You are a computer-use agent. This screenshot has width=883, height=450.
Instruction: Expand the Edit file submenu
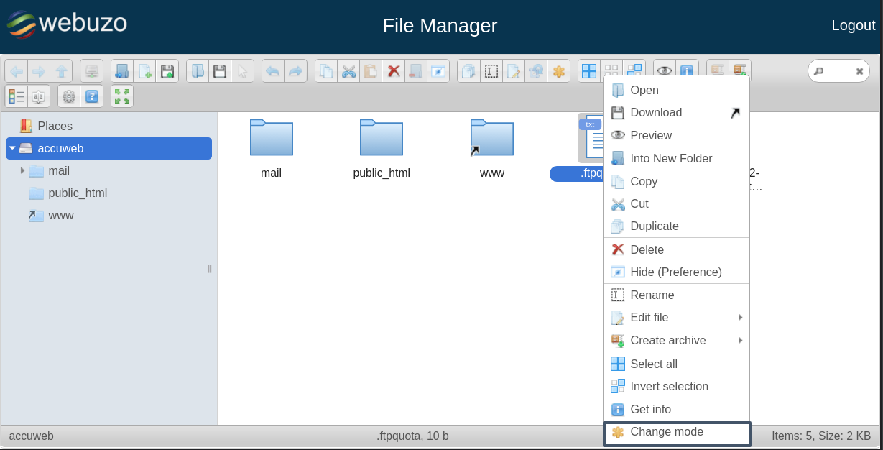pyautogui.click(x=739, y=317)
